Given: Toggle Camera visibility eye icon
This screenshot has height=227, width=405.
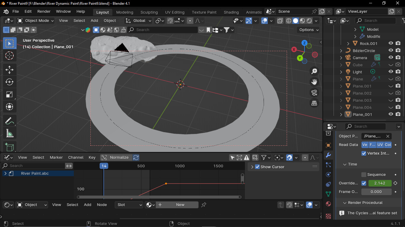Looking at the screenshot, I should coord(391,58).
